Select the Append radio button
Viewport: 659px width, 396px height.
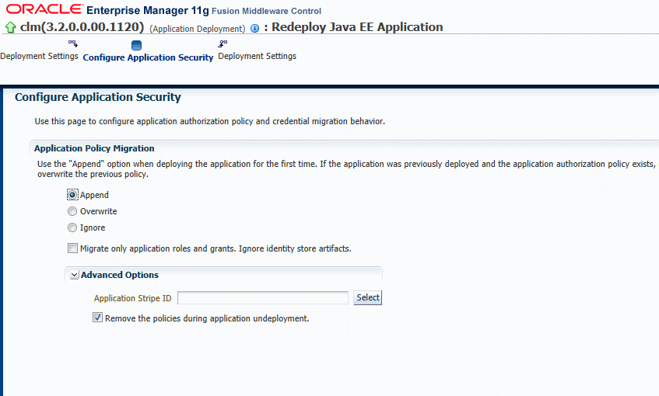tap(72, 195)
